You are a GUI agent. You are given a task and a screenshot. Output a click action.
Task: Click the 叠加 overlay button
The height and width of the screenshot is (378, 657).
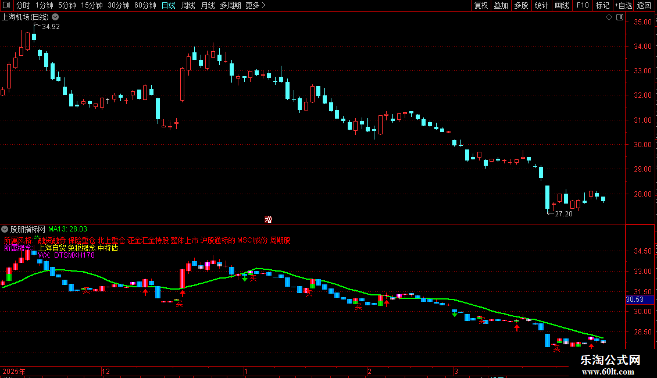click(501, 5)
